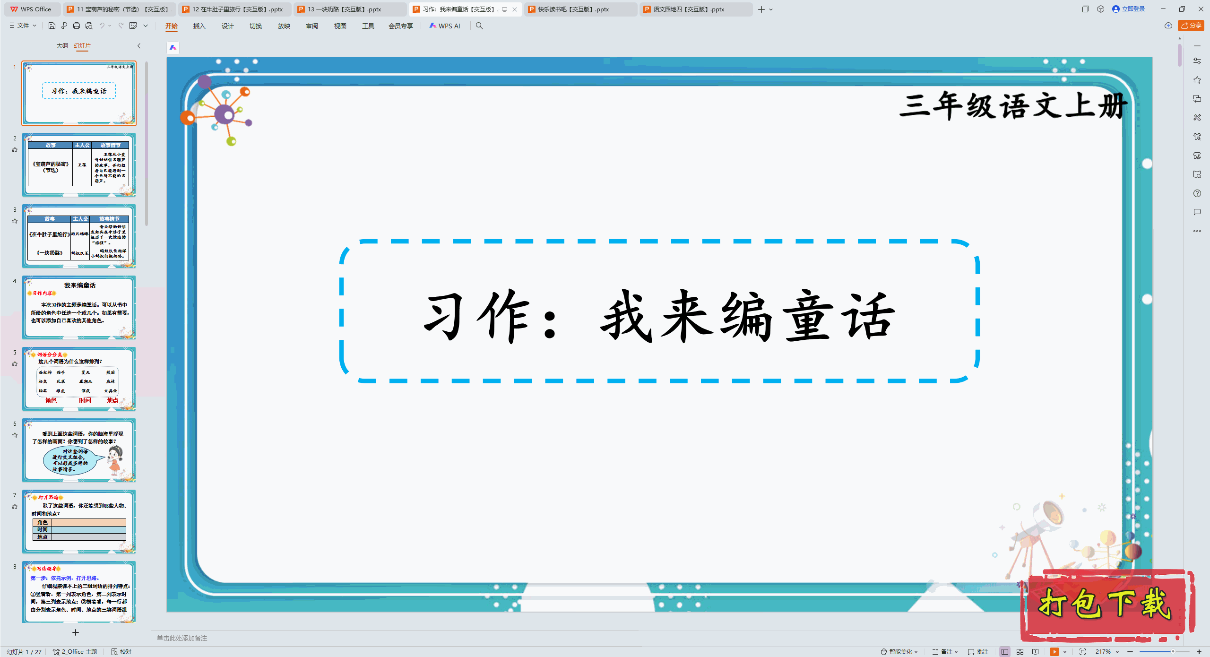Toggle 备注 notes pane
The image size is (1210, 657).
945,651
